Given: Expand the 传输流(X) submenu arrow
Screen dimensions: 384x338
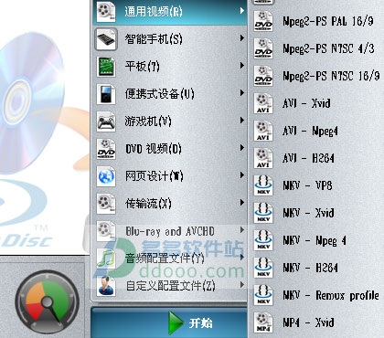Looking at the screenshot, I should [242, 203].
